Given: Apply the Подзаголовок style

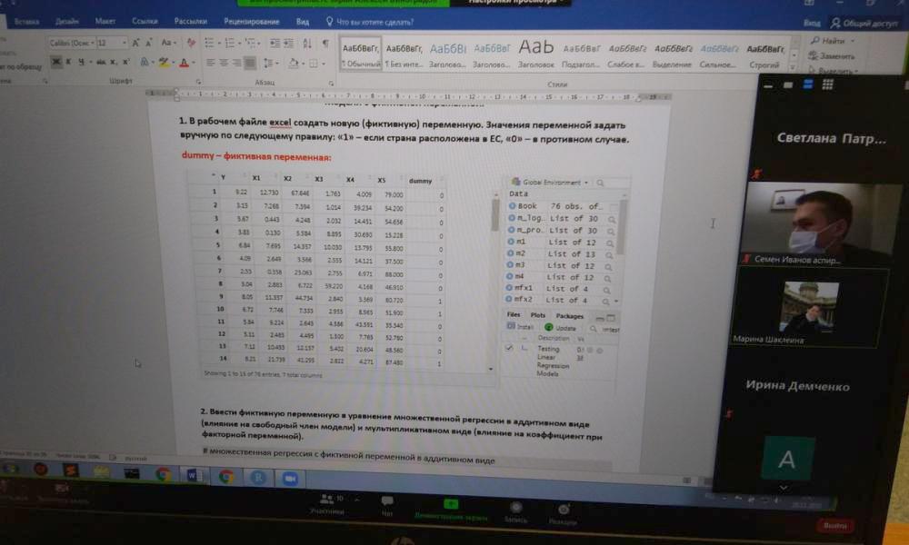Looking at the screenshot, I should [x=581, y=55].
